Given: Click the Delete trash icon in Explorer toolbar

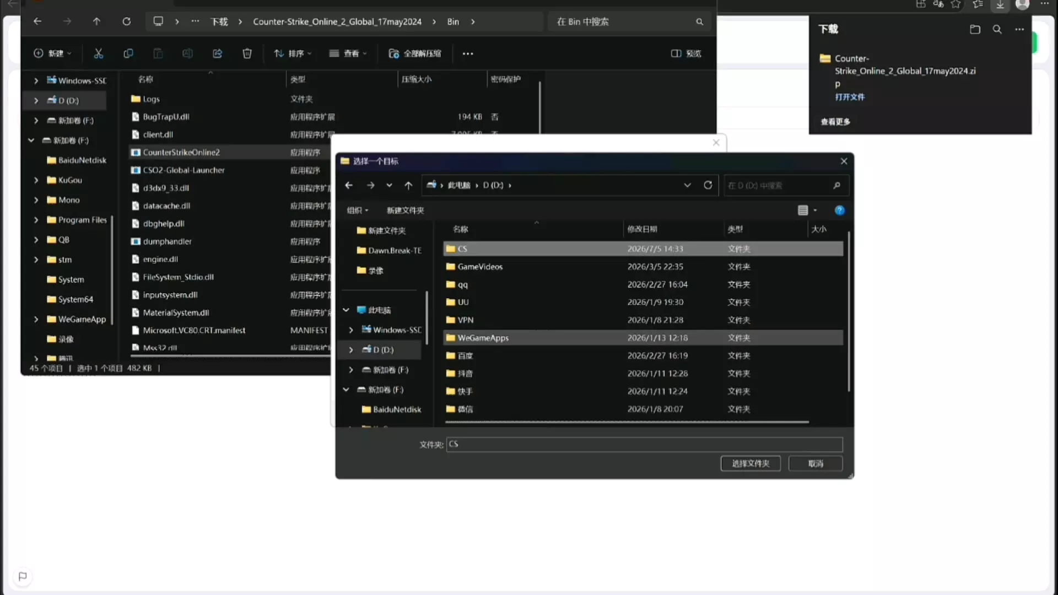Looking at the screenshot, I should [247, 53].
